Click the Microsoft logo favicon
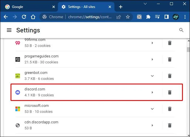 [x=18, y=109]
